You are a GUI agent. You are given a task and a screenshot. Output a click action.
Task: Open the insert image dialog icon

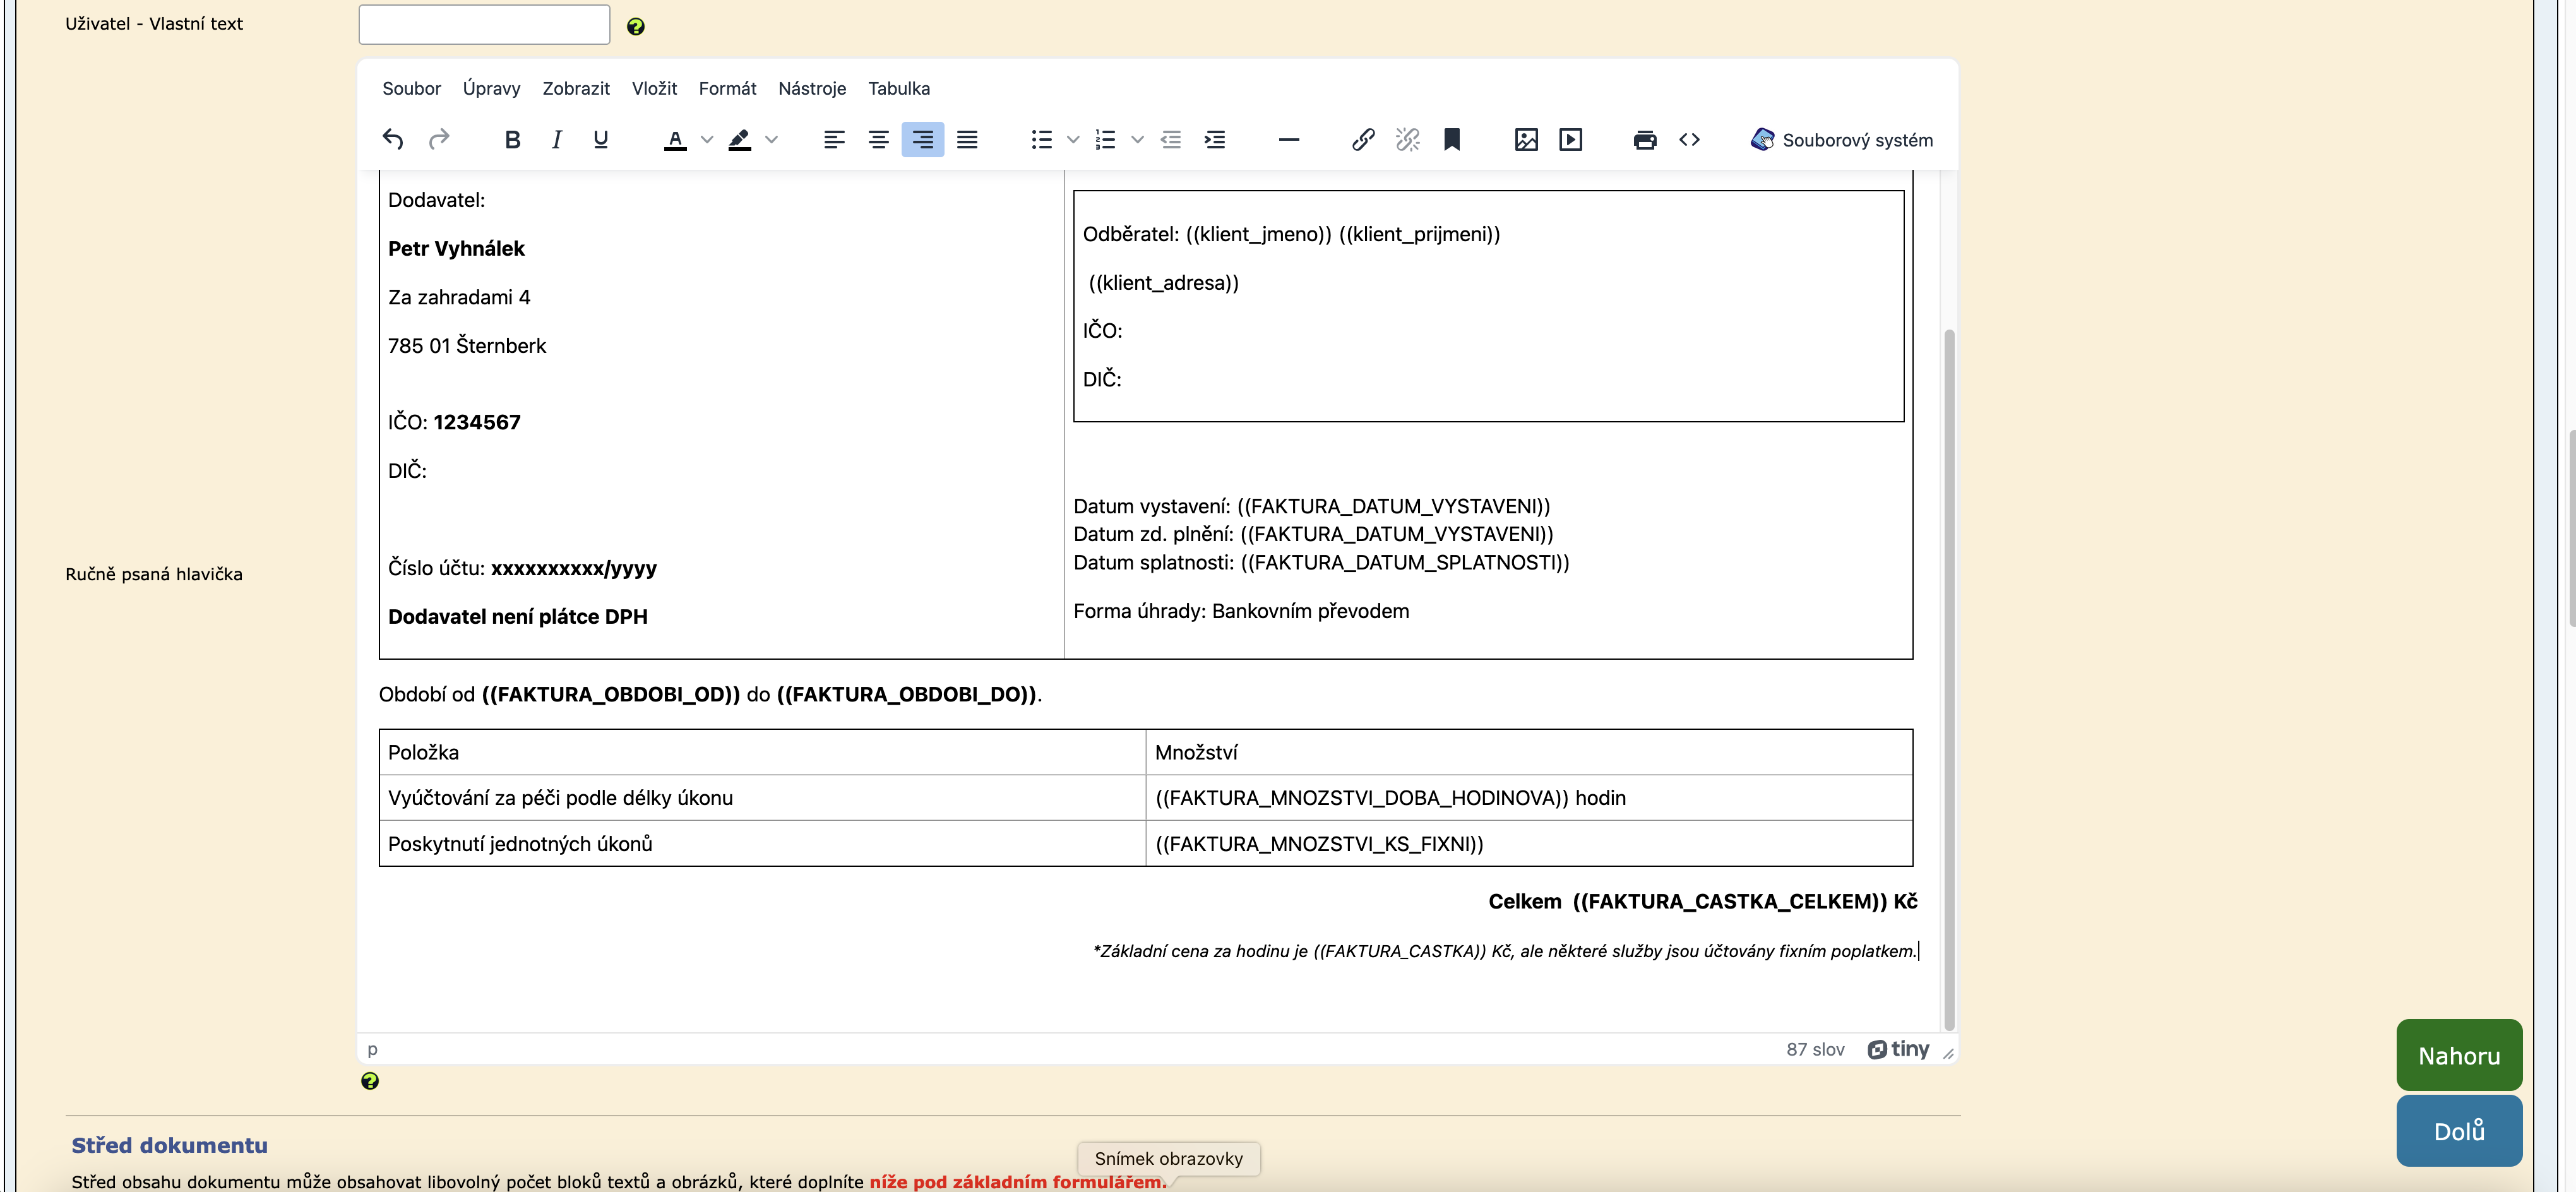pyautogui.click(x=1525, y=140)
